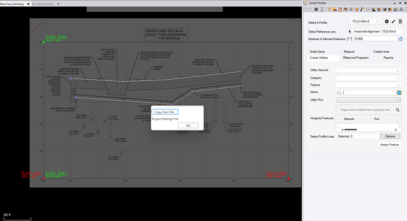Click the Project Settings File label in the dialog

pos(165,119)
